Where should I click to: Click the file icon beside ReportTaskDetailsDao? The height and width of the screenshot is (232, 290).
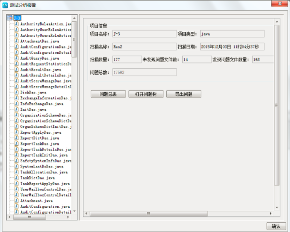coord(16,149)
